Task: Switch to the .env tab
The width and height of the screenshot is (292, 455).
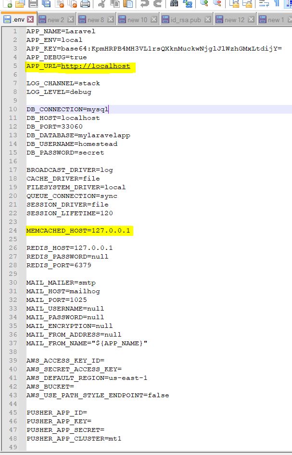Action: click(x=19, y=20)
